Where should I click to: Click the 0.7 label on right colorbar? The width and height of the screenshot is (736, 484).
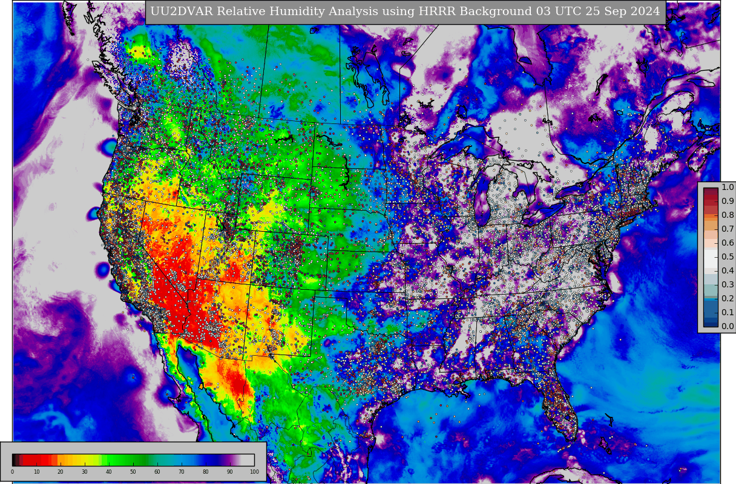(728, 229)
